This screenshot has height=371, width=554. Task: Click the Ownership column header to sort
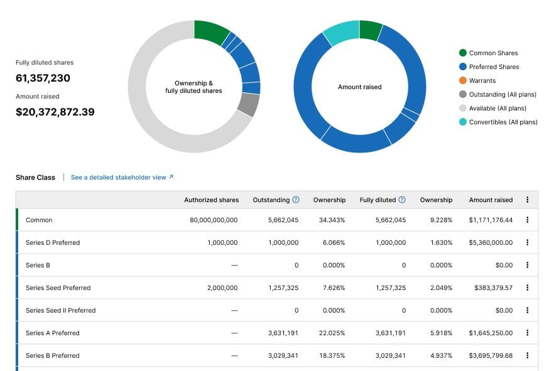329,200
